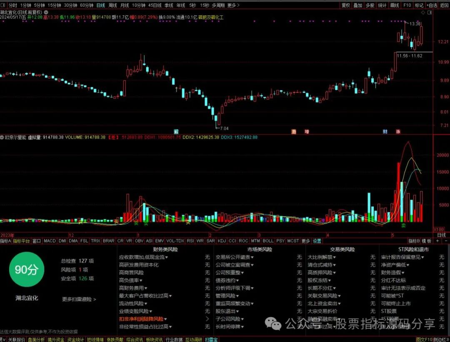The height and width of the screenshot is (342, 450).
Task: Open F10 company info
Action: pyautogui.click(x=407, y=5)
